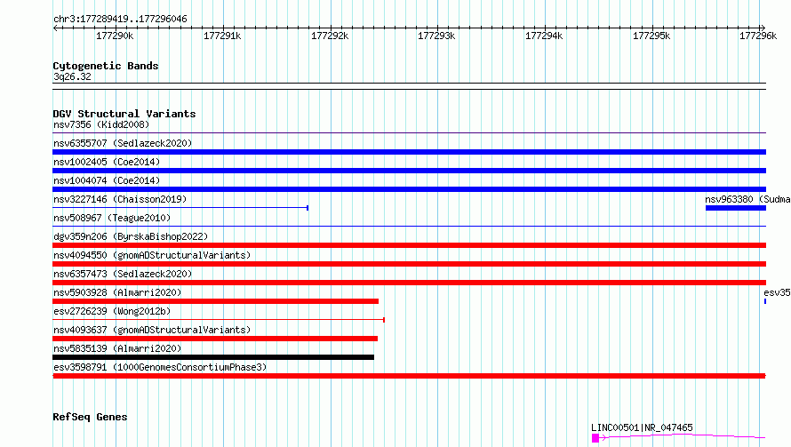The width and height of the screenshot is (791, 447).
Task: Click the 177293k ruler tick label
Action: pyautogui.click(x=436, y=36)
